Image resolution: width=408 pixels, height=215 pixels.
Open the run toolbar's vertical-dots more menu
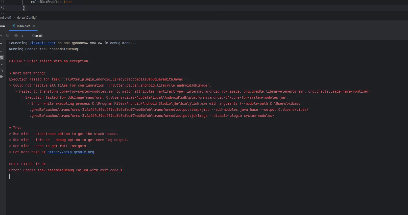[23, 36]
